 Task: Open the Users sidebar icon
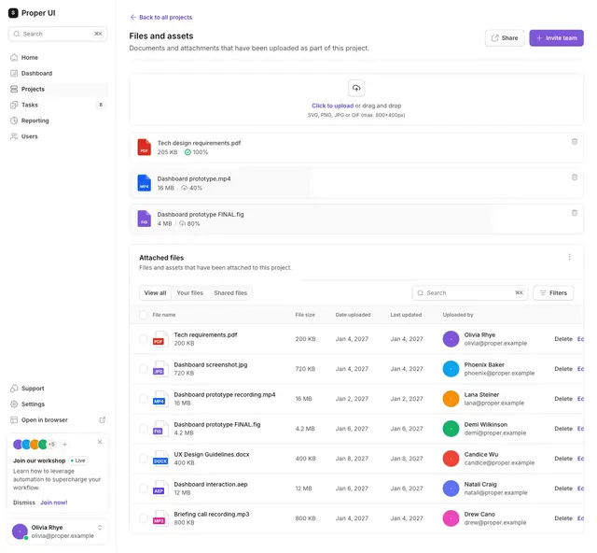(x=14, y=136)
